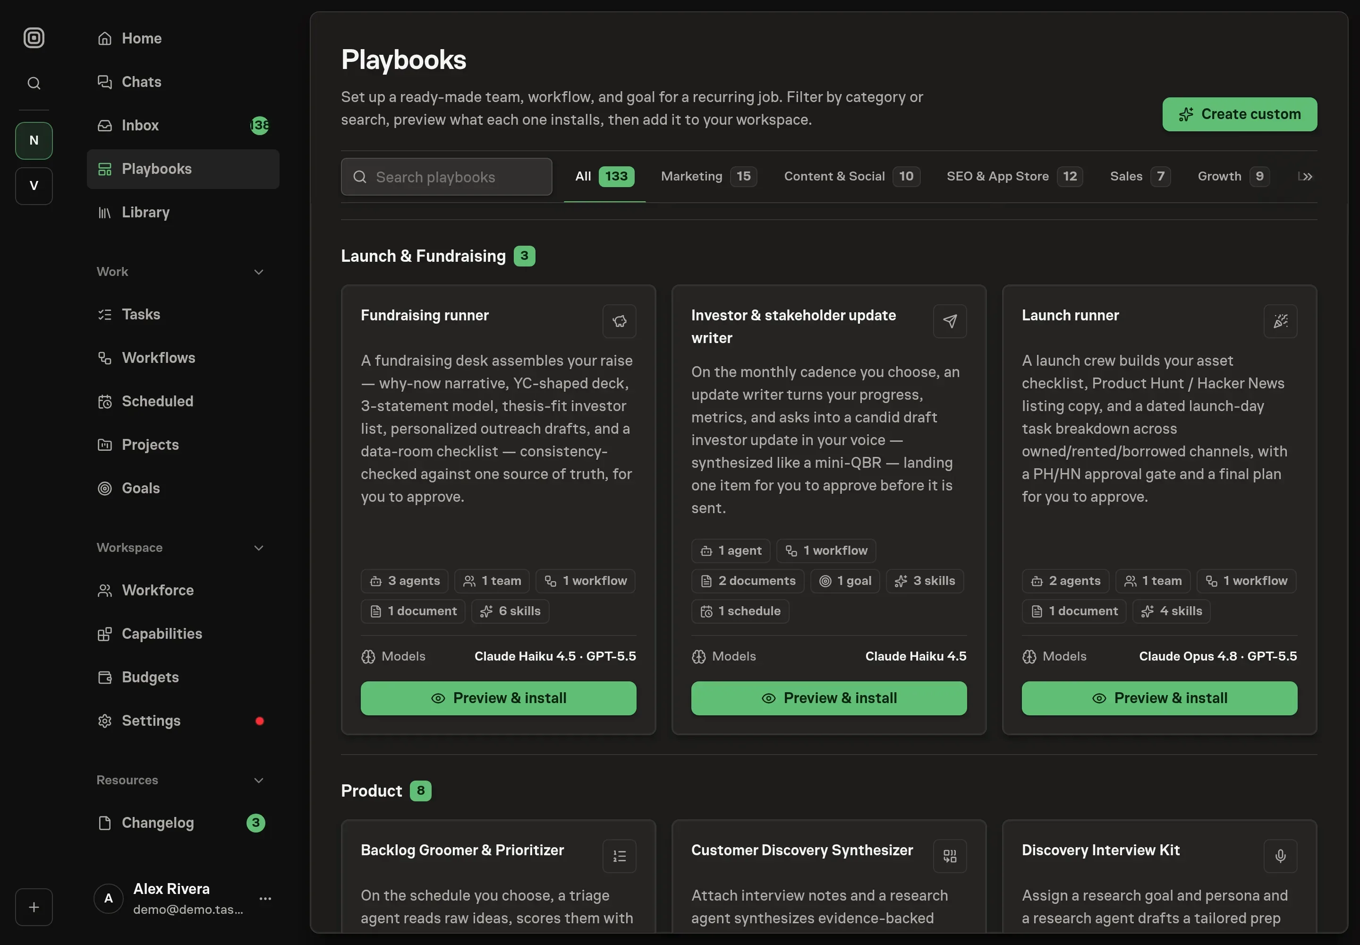Click the 1 schedule chip
The image size is (1360, 945).
(x=740, y=611)
